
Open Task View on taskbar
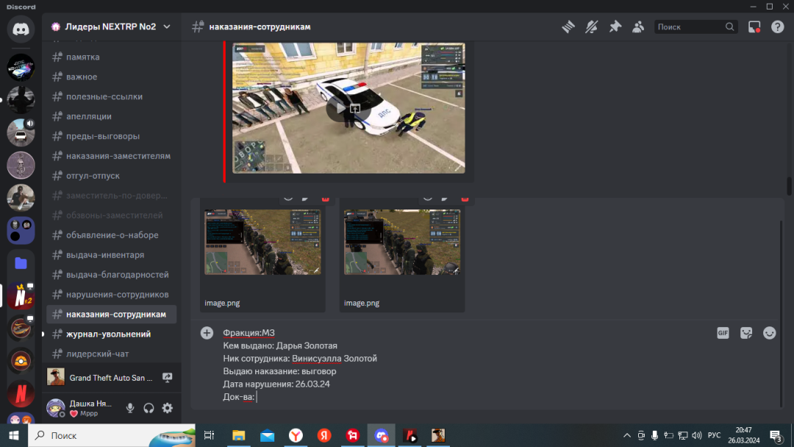point(209,435)
